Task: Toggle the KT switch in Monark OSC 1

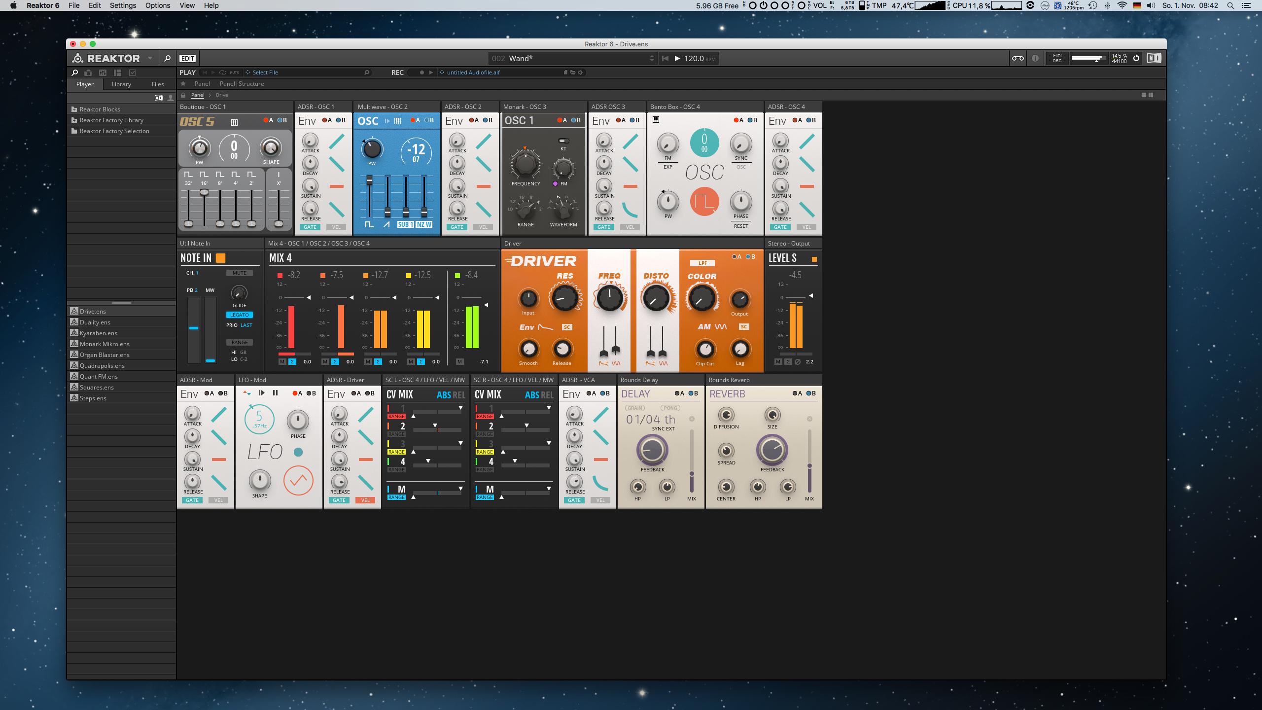Action: 563,141
